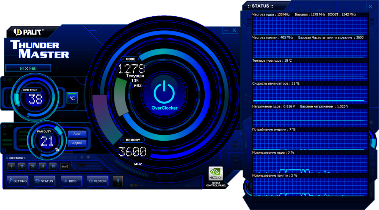Click 'BOOST : 1342 MHz' label
Image resolution: width=379 pixels, height=210 pixels.
[342, 14]
